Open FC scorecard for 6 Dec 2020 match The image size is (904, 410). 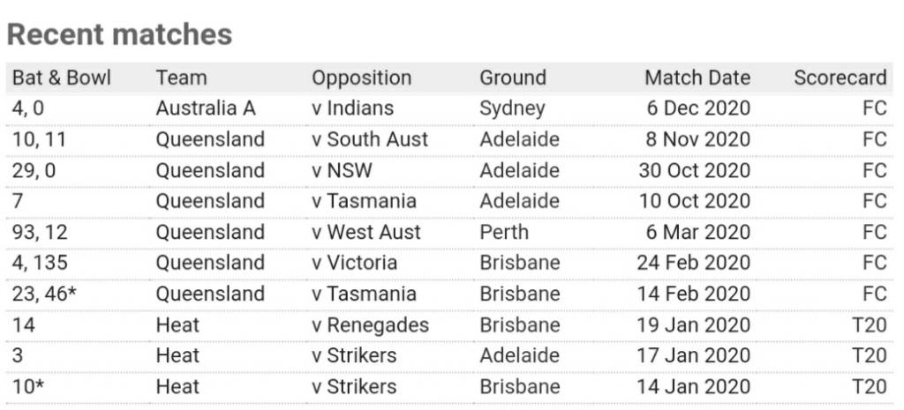click(x=875, y=108)
